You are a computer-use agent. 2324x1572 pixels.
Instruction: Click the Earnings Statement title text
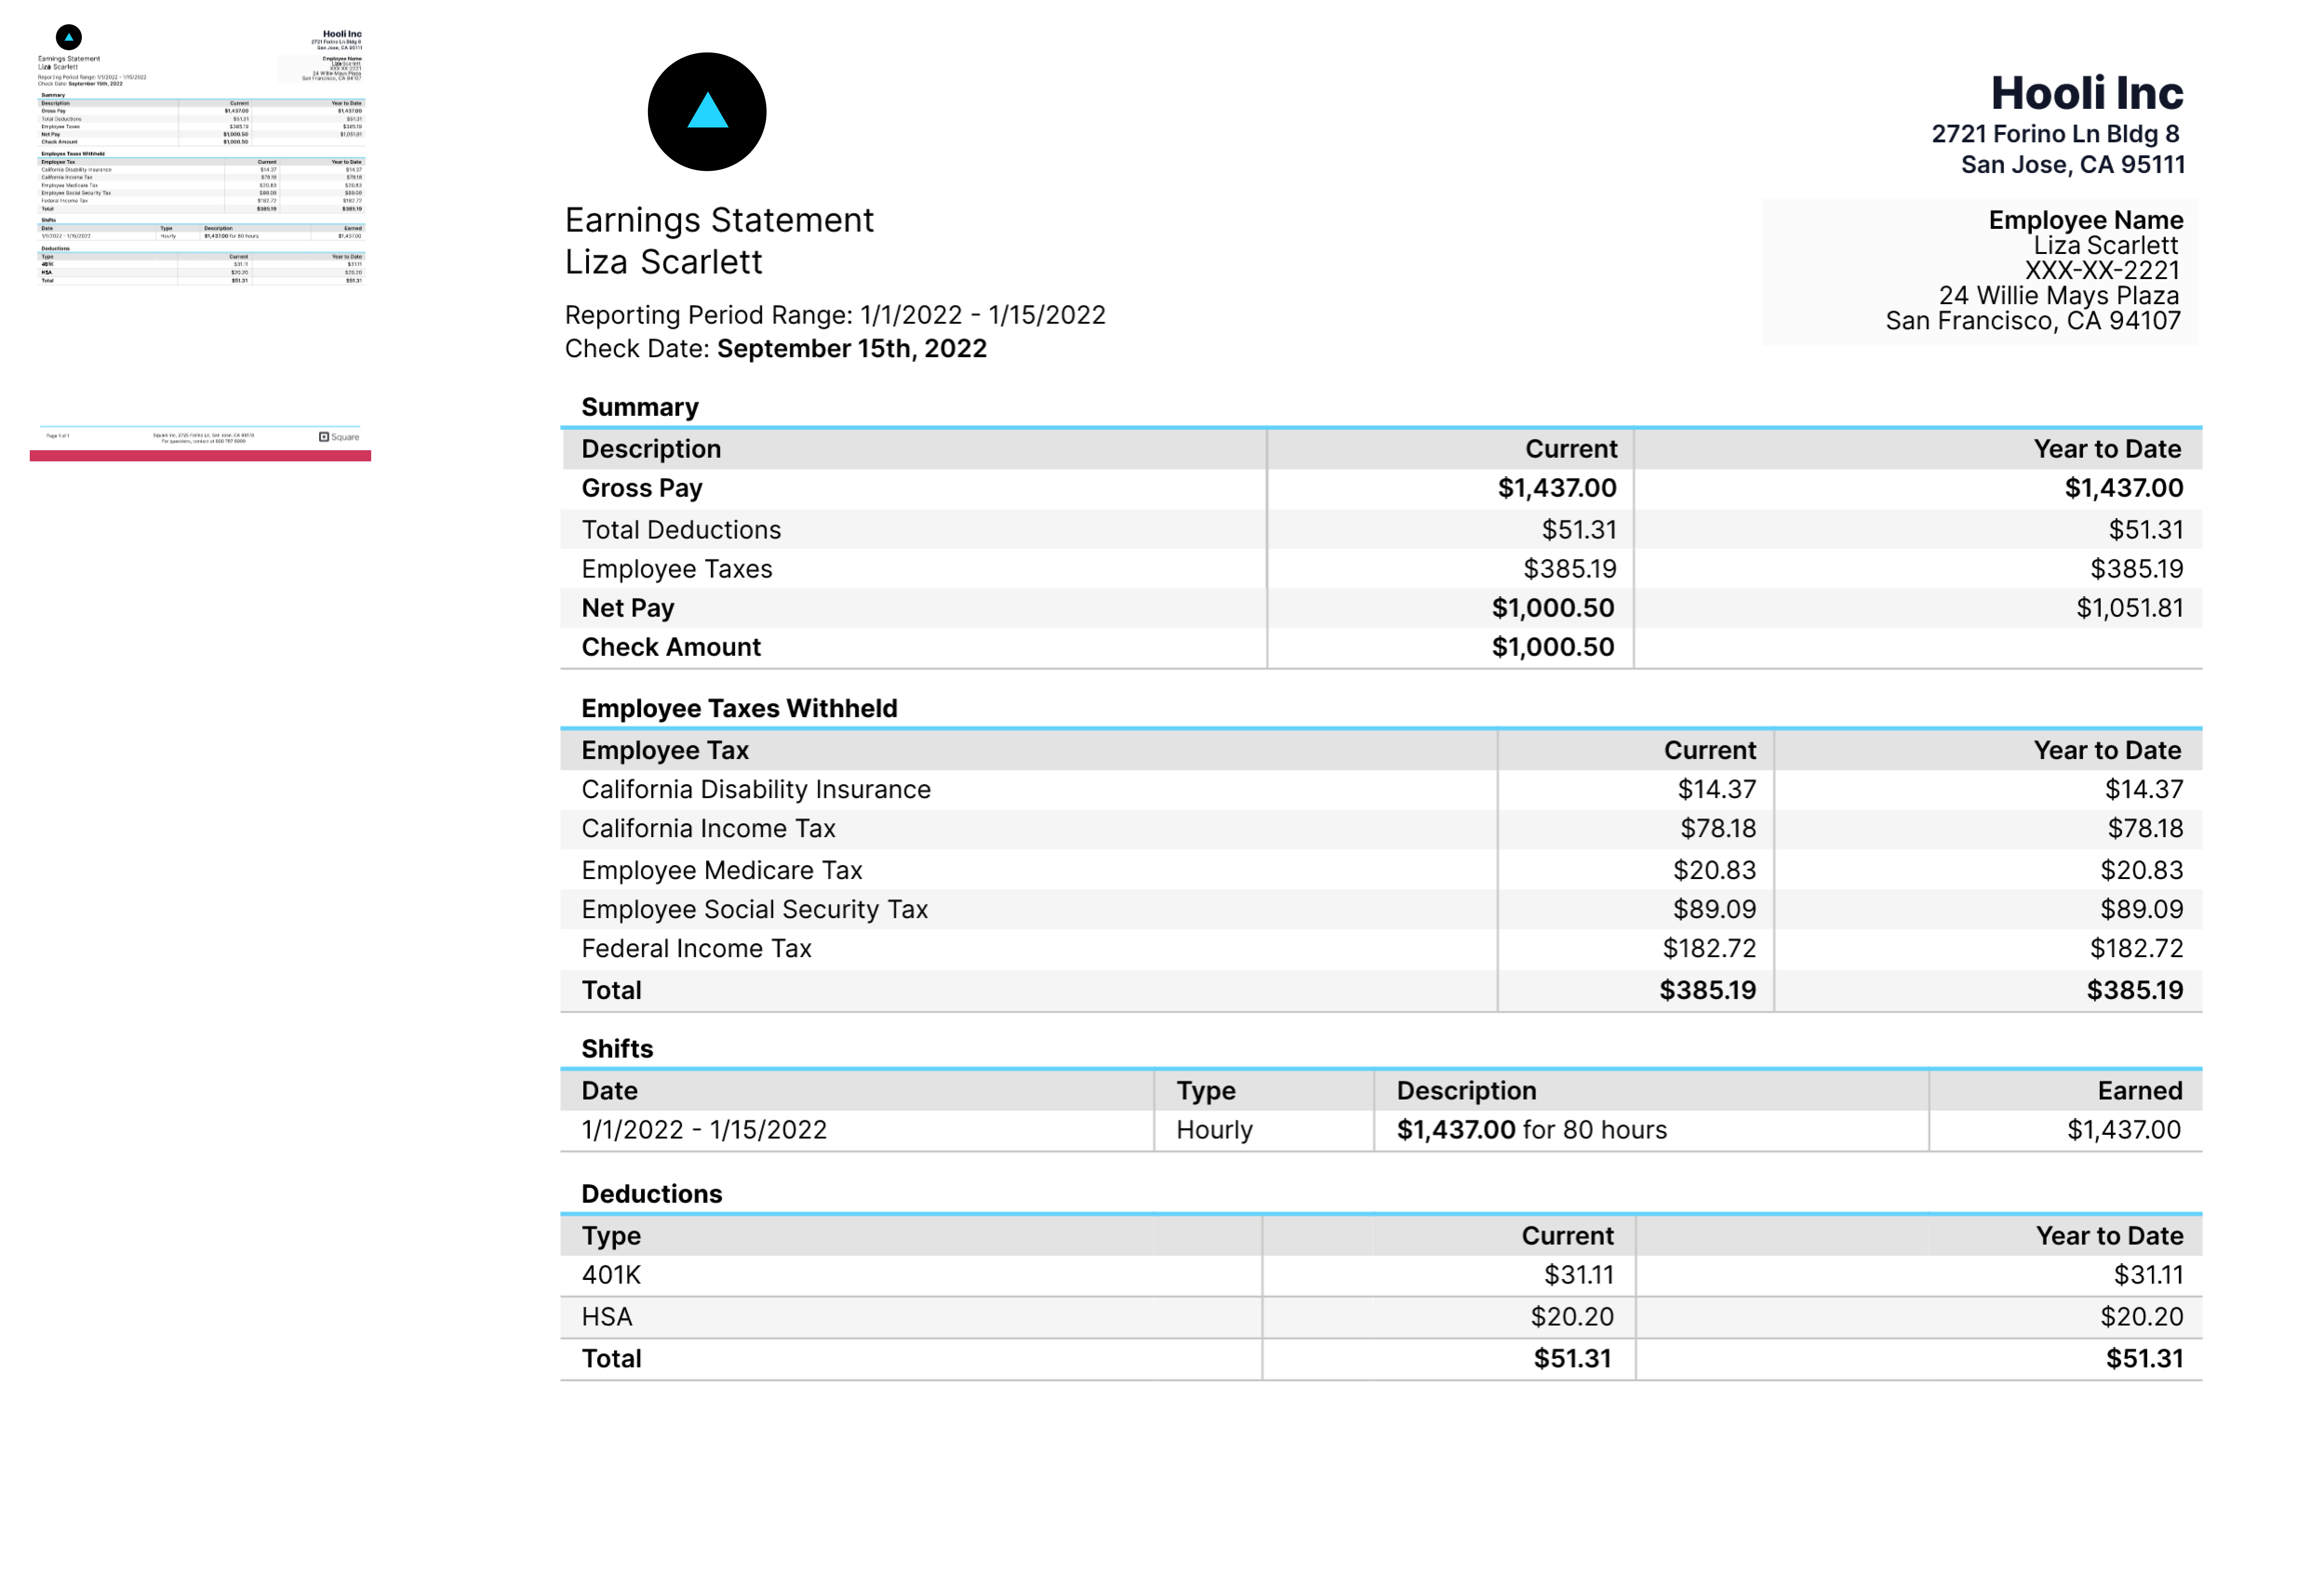click(719, 220)
